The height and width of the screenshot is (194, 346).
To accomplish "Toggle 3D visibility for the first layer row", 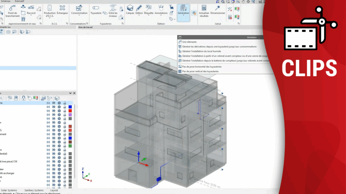I will [53, 103].
